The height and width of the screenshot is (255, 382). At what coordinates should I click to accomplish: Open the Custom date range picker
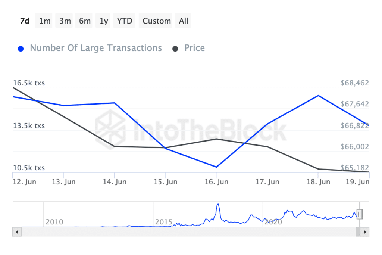tap(156, 21)
